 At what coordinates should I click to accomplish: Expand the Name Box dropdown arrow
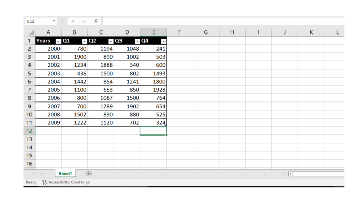pos(54,21)
